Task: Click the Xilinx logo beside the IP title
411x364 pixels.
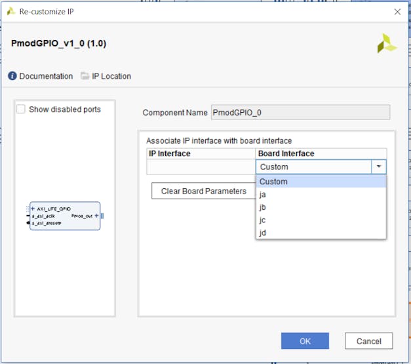Action: coord(387,43)
